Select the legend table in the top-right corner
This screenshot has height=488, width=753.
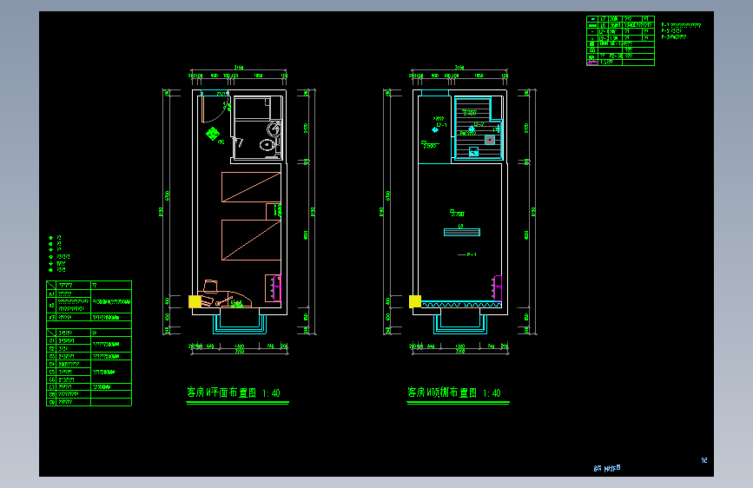pos(620,40)
